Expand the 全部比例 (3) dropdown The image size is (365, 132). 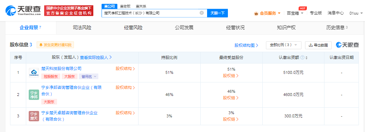coord(284,45)
